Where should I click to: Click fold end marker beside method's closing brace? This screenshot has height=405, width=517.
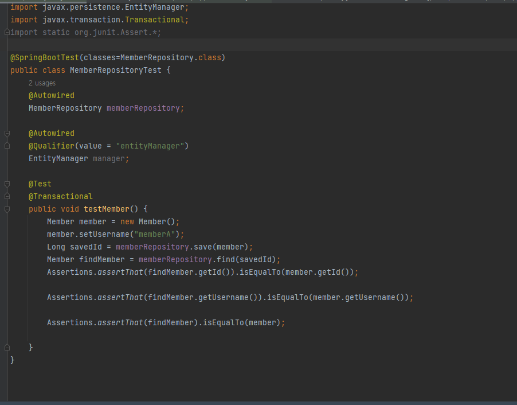7,348
